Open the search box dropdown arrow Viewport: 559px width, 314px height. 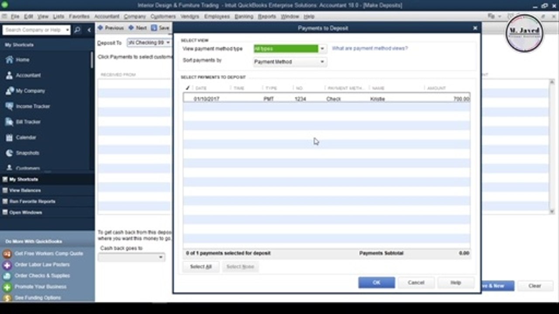pos(67,30)
